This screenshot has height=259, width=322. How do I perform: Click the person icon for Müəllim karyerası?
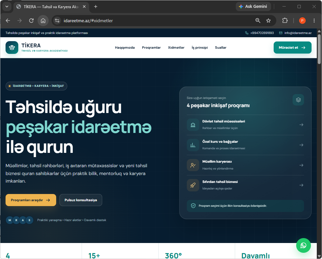(x=193, y=165)
